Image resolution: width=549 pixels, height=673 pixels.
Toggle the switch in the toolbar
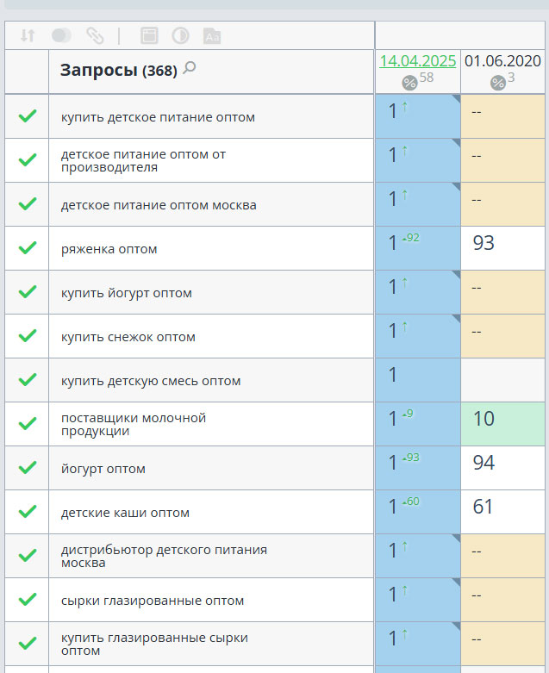(x=61, y=35)
